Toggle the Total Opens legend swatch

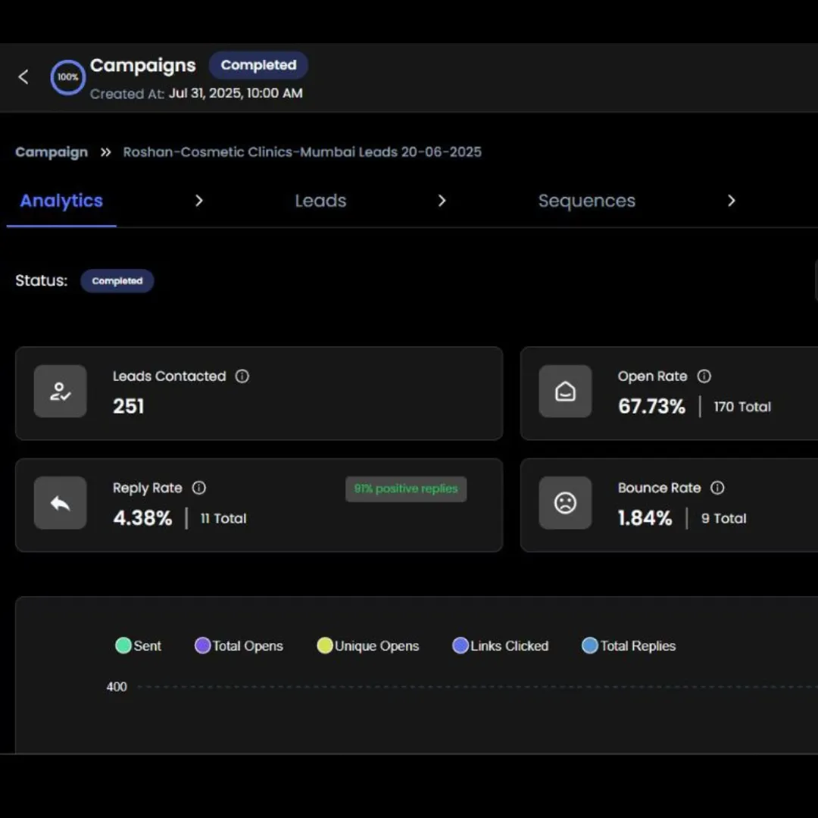[x=202, y=646]
